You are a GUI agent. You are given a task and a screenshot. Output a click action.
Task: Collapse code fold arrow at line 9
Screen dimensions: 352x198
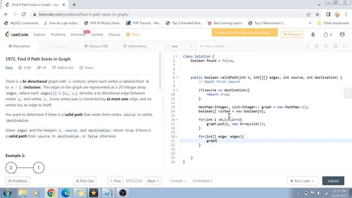coord(177,90)
